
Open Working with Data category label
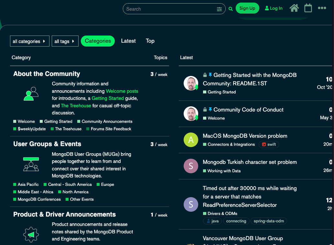click(222, 171)
